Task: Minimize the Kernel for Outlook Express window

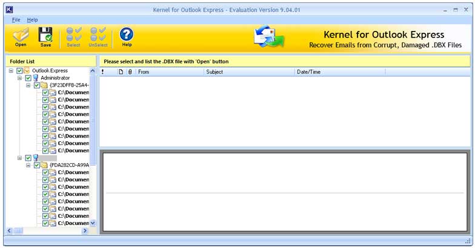Action: click(x=445, y=10)
